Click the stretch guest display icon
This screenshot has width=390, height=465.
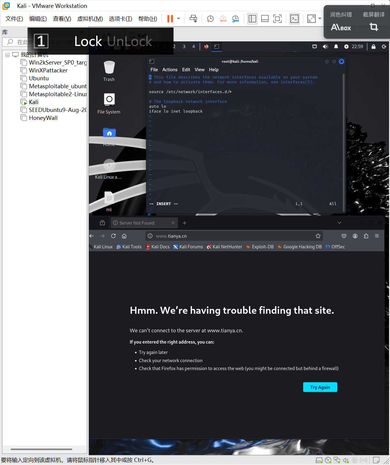pyautogui.click(x=311, y=19)
